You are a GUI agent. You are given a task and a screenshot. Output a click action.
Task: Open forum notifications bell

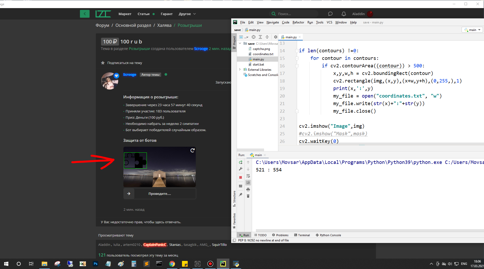pyautogui.click(x=344, y=14)
